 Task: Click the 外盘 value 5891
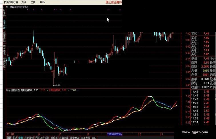(206, 74)
